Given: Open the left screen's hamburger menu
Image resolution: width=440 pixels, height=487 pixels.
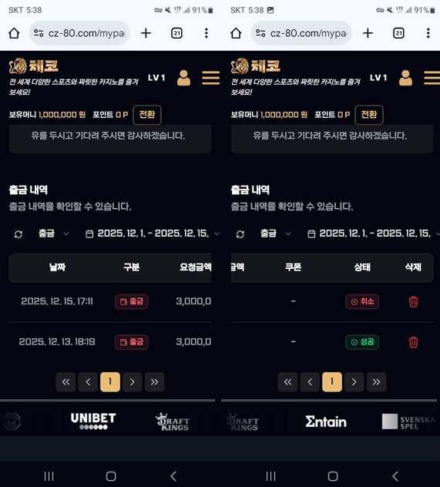Looking at the screenshot, I should (211, 78).
